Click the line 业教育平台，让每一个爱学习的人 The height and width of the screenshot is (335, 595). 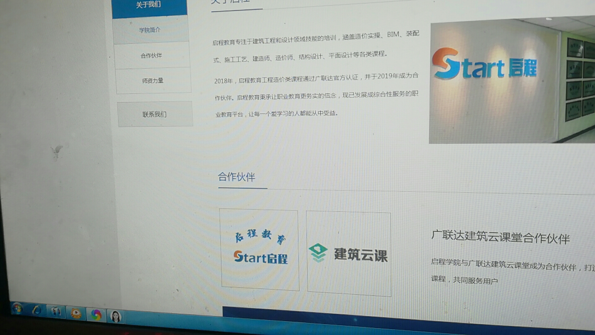(x=277, y=114)
